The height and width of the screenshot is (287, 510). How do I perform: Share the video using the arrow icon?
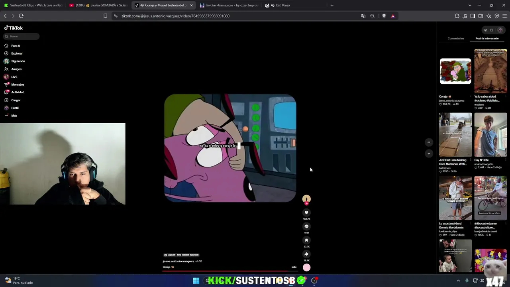pos(306,254)
